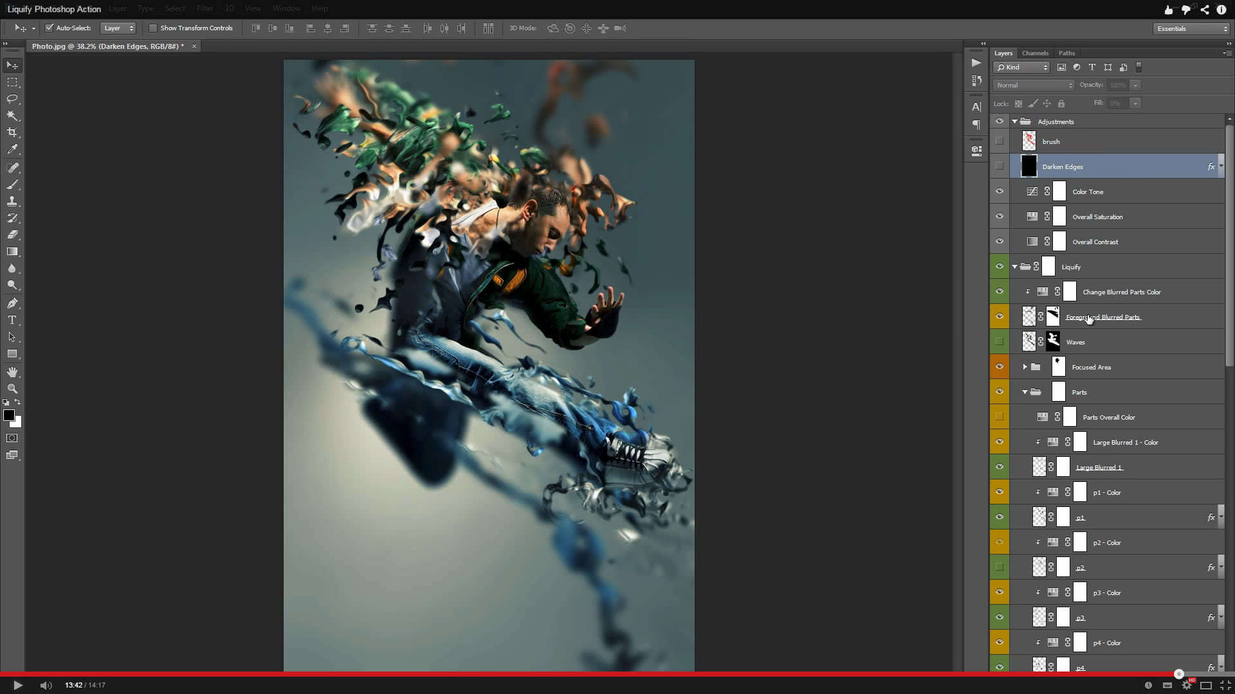Click the type layer filter icon
The image size is (1235, 694).
click(1092, 67)
